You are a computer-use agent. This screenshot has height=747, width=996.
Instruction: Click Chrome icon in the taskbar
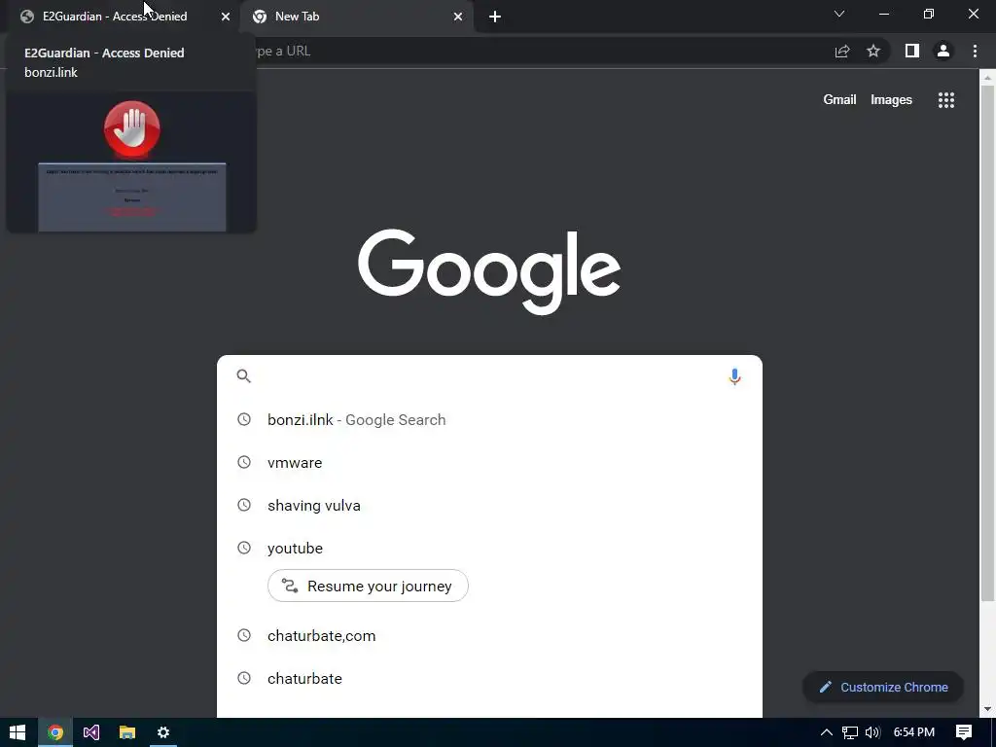pos(55,732)
